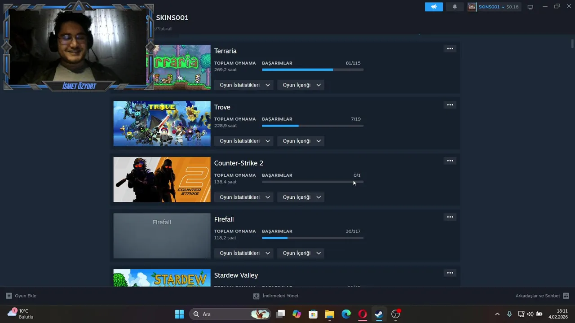Image resolution: width=575 pixels, height=323 pixels.
Task: Open the Terraria game title link
Action: point(226,51)
